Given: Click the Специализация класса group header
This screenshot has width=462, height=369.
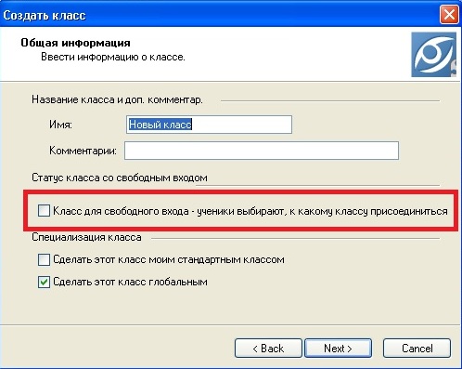Looking at the screenshot, I should tap(86, 237).
